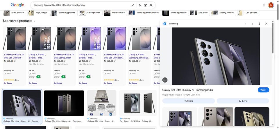Start voice search with microphone icon
The image size is (279, 129).
point(140,5)
